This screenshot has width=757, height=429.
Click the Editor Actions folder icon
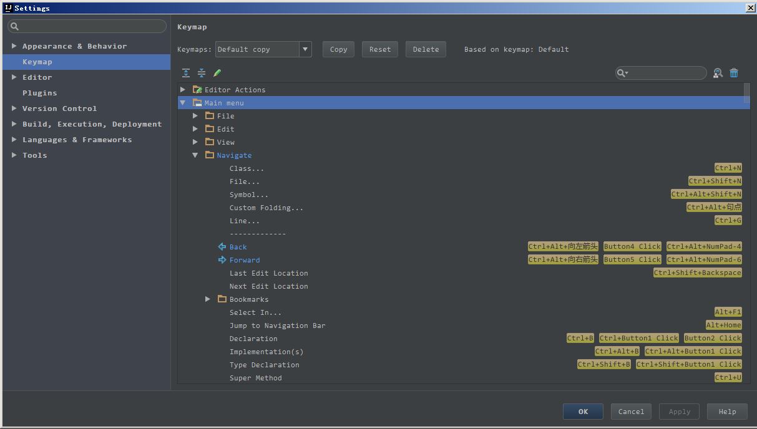click(x=197, y=90)
